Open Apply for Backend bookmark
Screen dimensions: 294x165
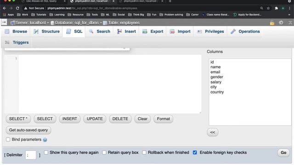click(x=247, y=15)
